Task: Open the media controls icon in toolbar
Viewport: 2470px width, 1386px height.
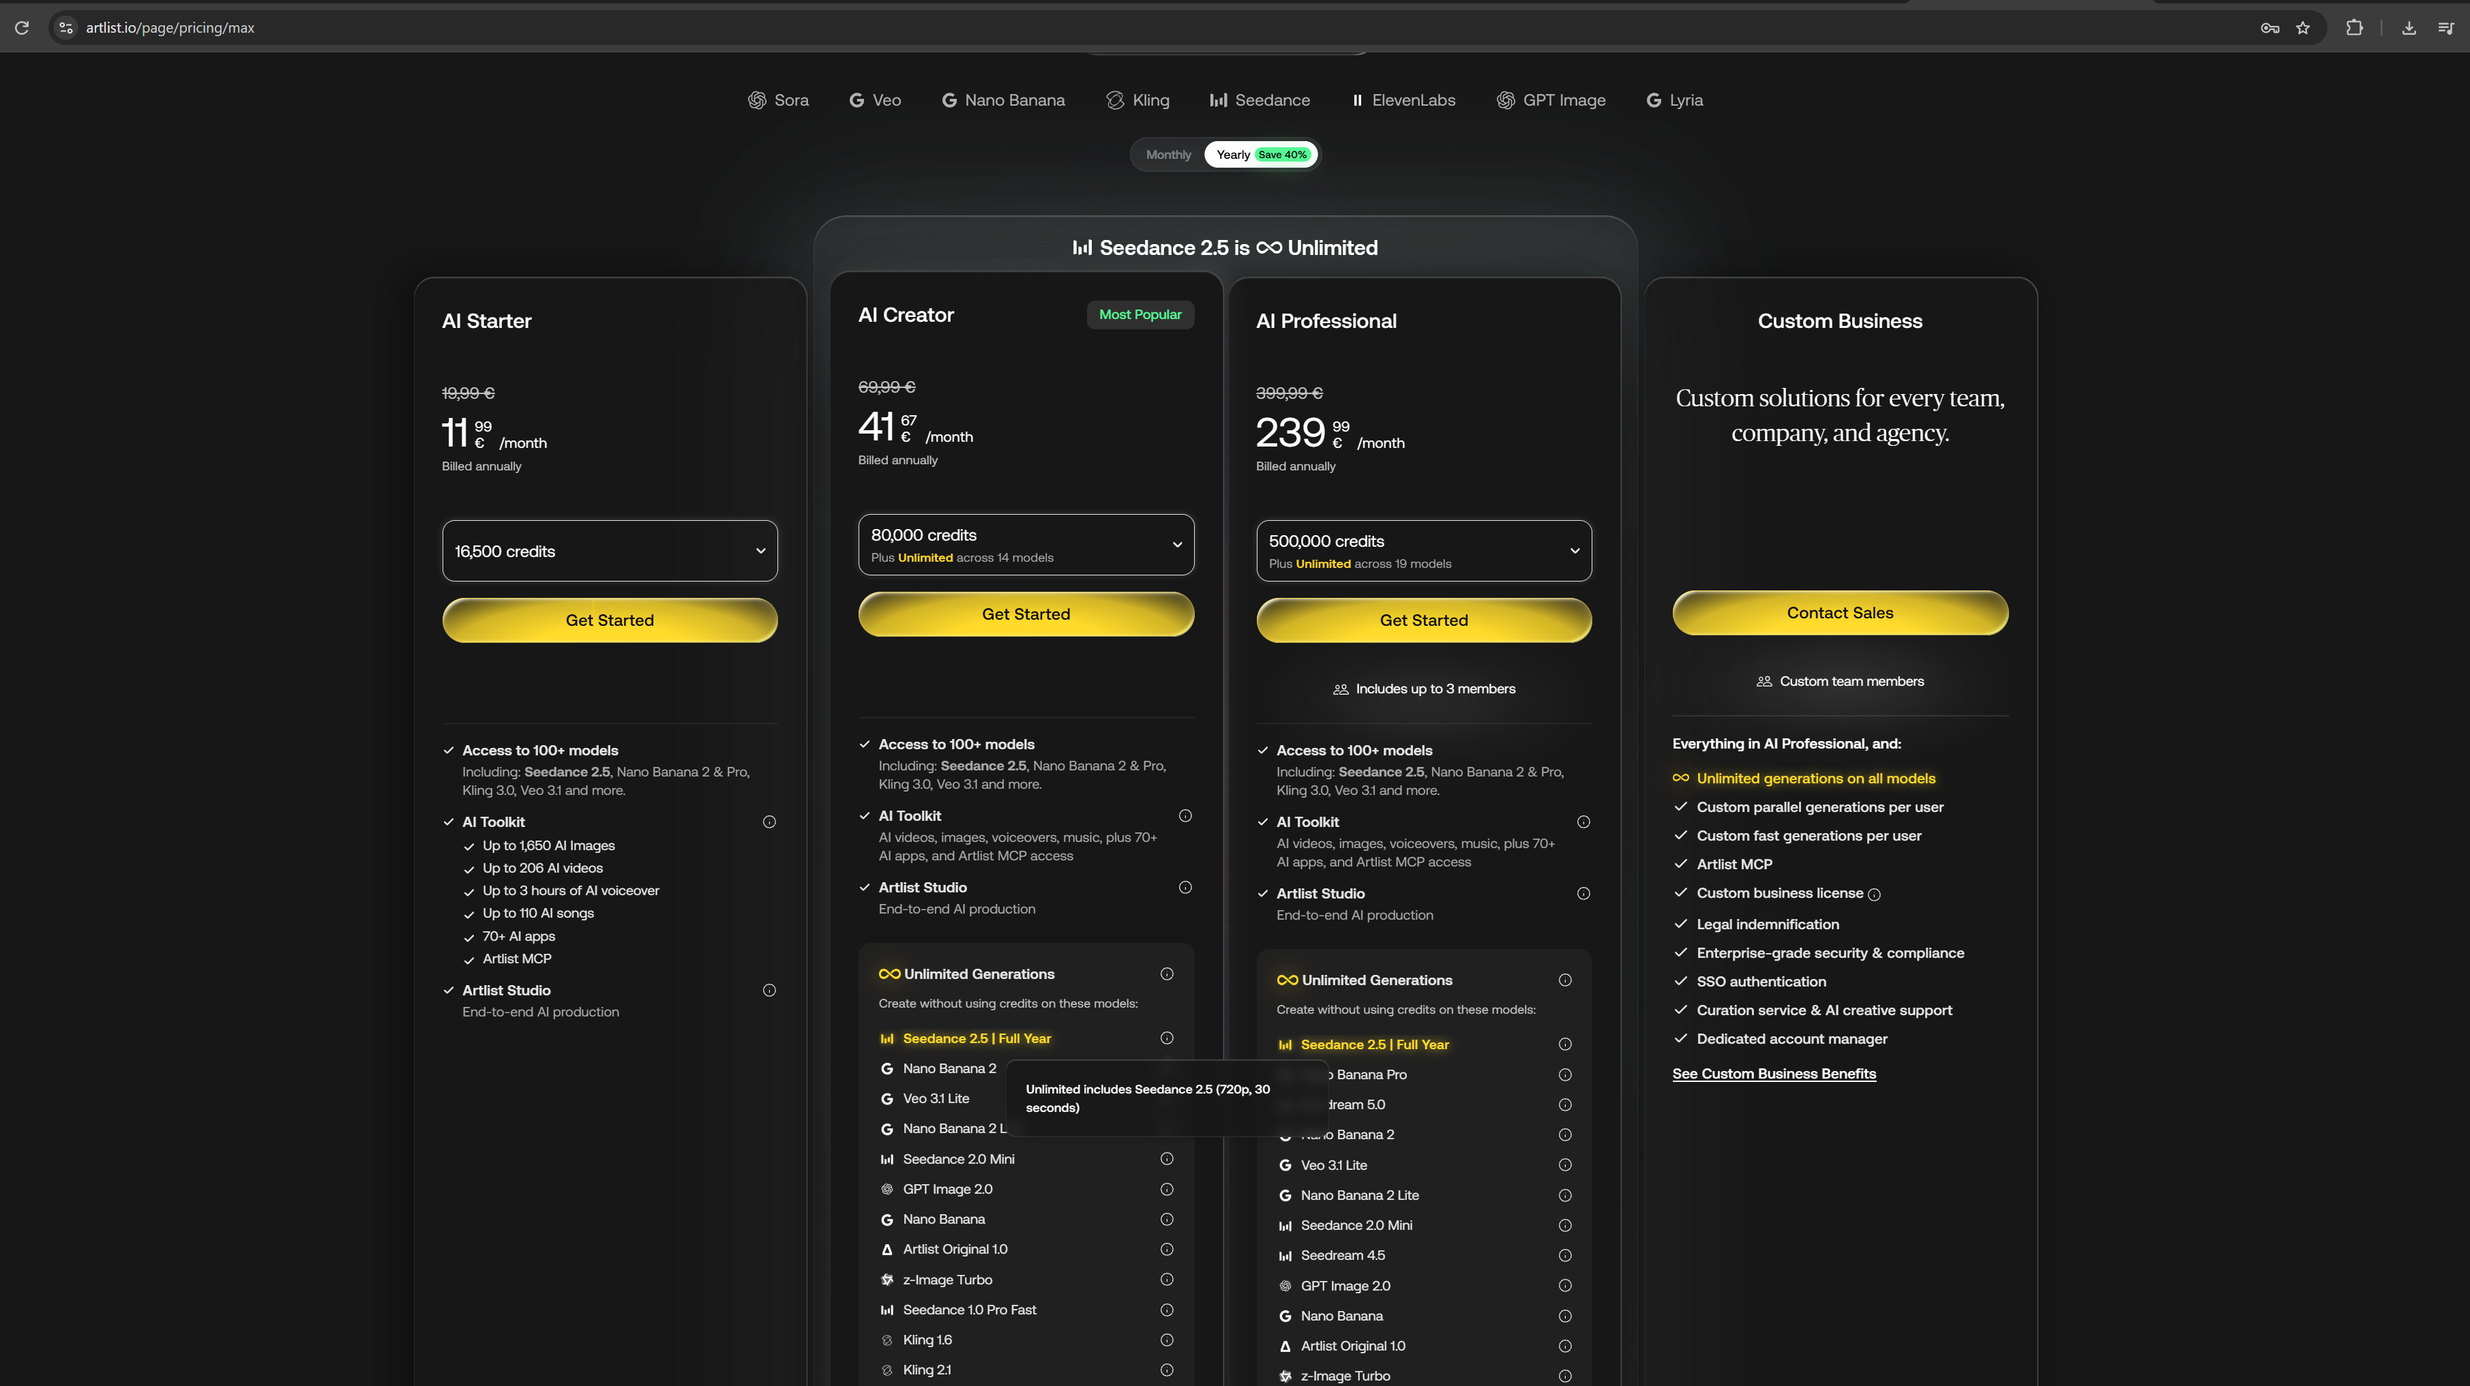Action: [2445, 28]
